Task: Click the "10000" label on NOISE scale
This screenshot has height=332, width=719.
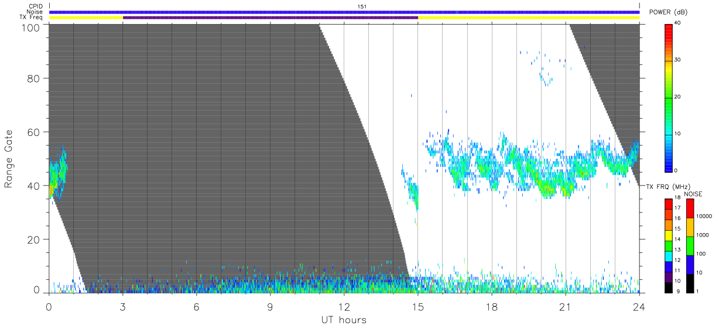Action: pyautogui.click(x=704, y=217)
